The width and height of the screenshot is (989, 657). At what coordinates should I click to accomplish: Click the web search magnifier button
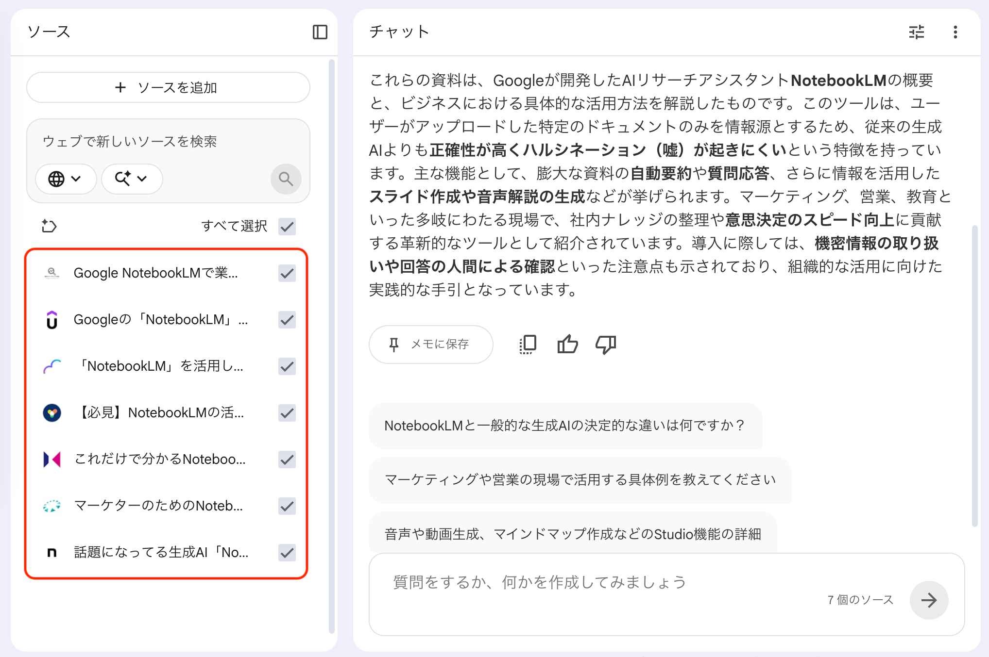click(x=286, y=179)
